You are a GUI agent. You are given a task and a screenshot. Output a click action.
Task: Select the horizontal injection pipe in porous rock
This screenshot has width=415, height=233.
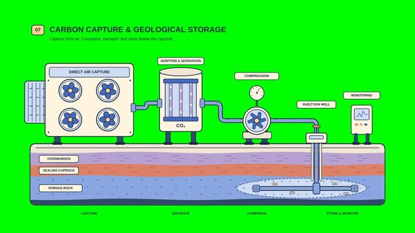point(305,188)
